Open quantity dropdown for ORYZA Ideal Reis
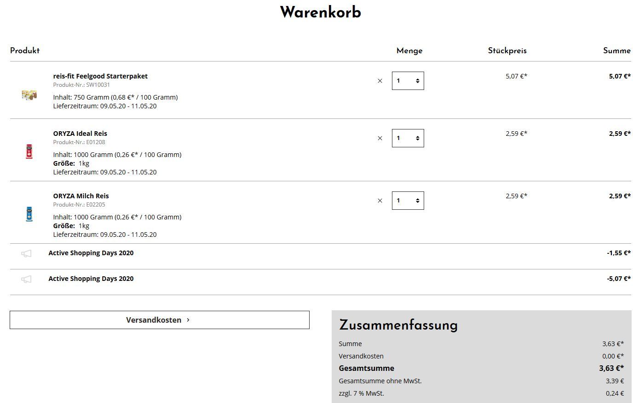 pyautogui.click(x=408, y=138)
